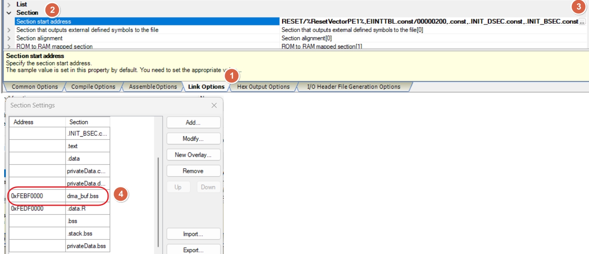
Task: Click the ellipsis button for Section start address
Action: pos(582,22)
